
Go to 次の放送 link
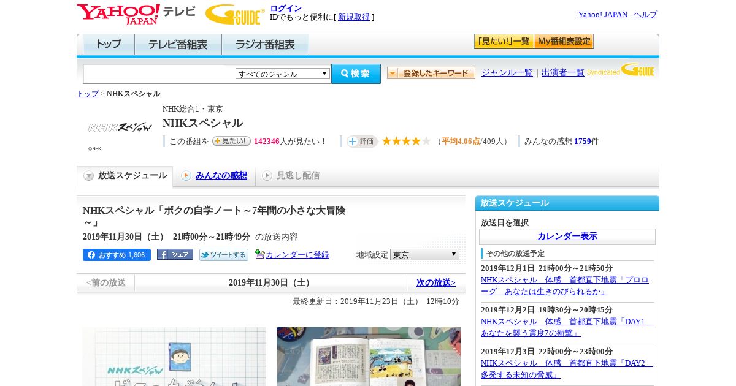click(436, 282)
